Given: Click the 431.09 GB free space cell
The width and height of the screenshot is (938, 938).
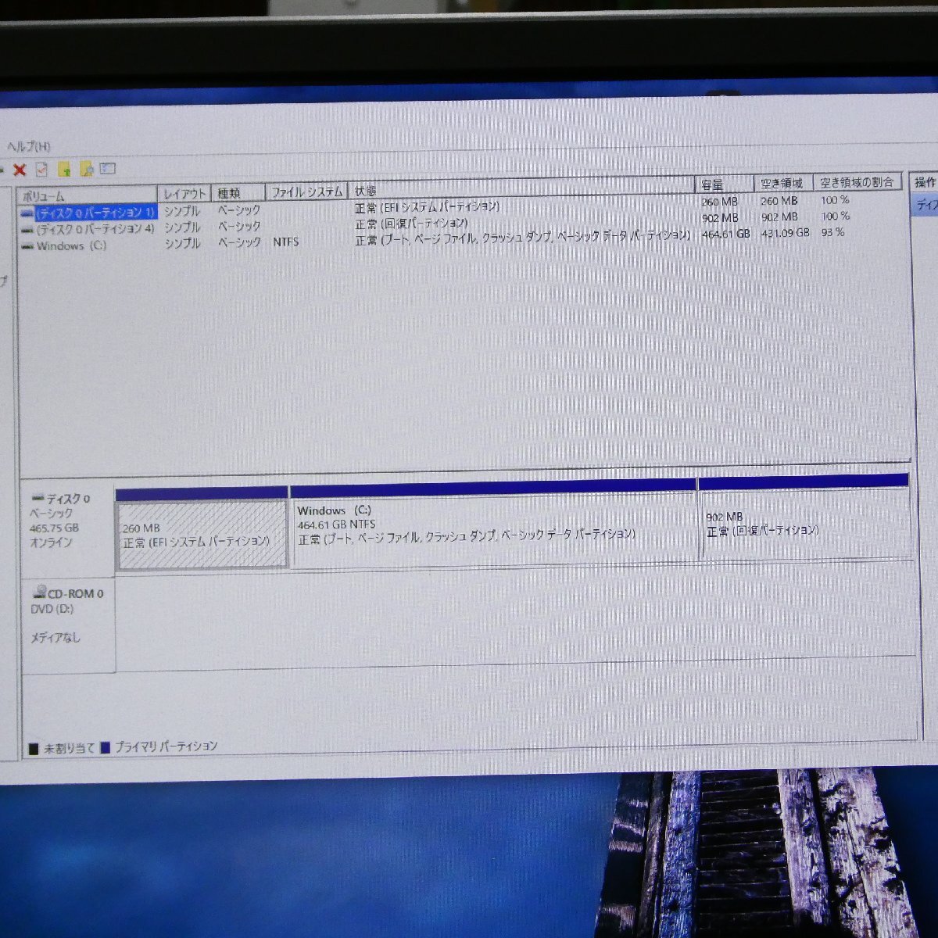Looking at the screenshot, I should [785, 233].
